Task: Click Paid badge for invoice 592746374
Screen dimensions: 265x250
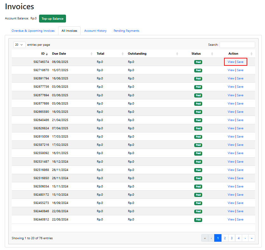Action: click(198, 62)
